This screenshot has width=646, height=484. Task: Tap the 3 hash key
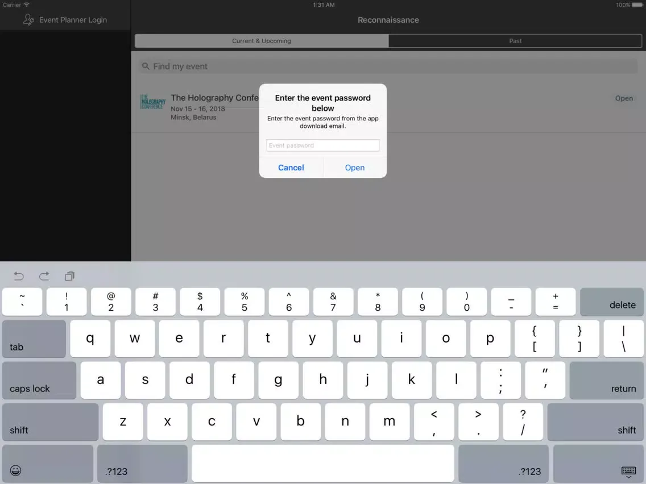click(155, 302)
